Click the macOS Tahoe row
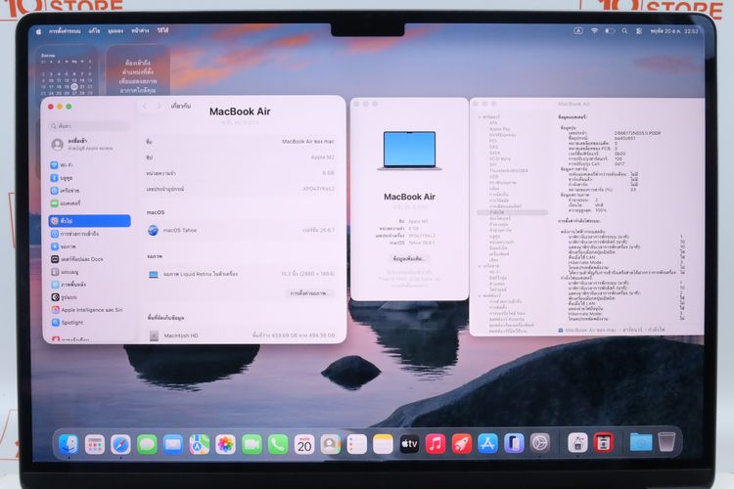This screenshot has width=734, height=489. click(241, 230)
